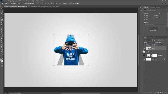
Task: Switch to the second document tab
Action: tap(45, 6)
